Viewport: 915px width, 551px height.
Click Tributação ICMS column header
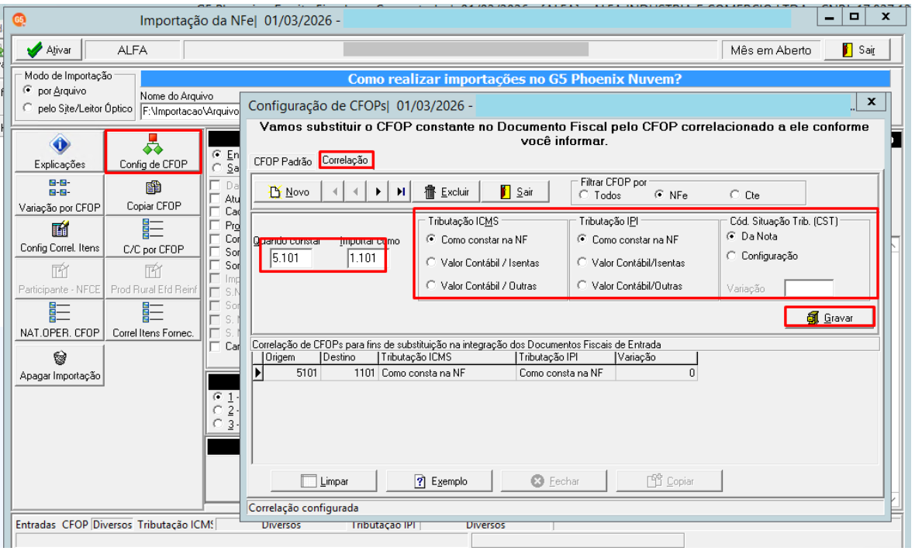(447, 357)
